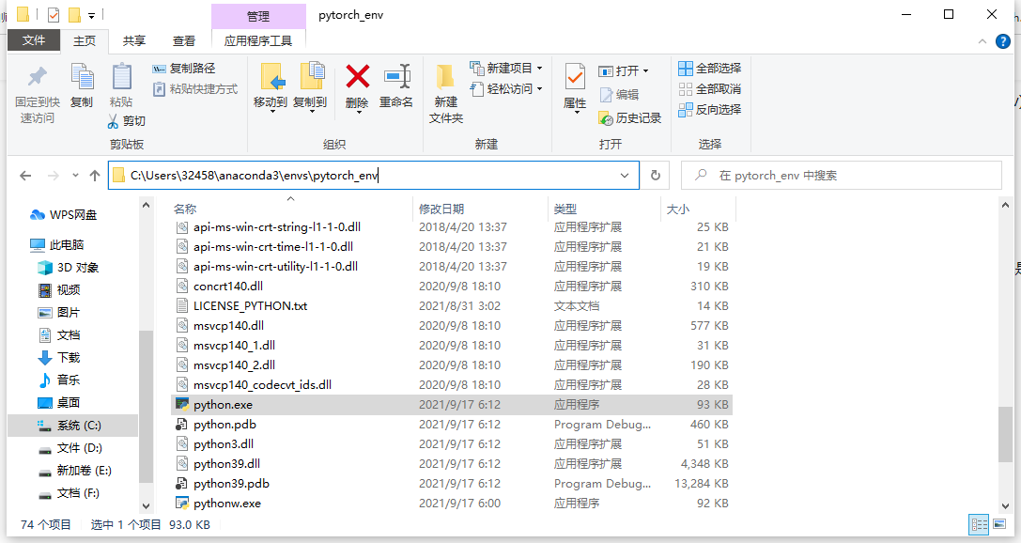Image resolution: width=1021 pixels, height=543 pixels.
Task: Select the concrt140.dll file
Action: click(x=451, y=287)
